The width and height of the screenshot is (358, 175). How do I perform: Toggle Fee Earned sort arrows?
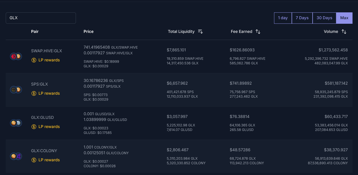point(258,32)
